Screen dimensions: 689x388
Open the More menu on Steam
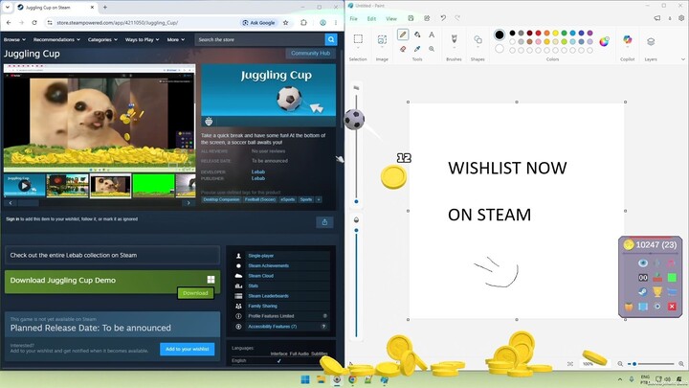point(176,39)
